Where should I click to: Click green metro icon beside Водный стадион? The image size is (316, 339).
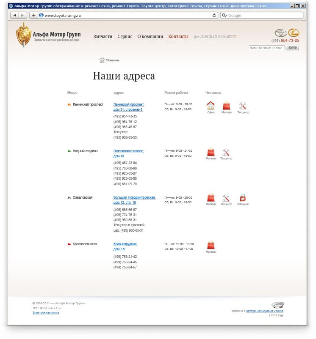69,151
